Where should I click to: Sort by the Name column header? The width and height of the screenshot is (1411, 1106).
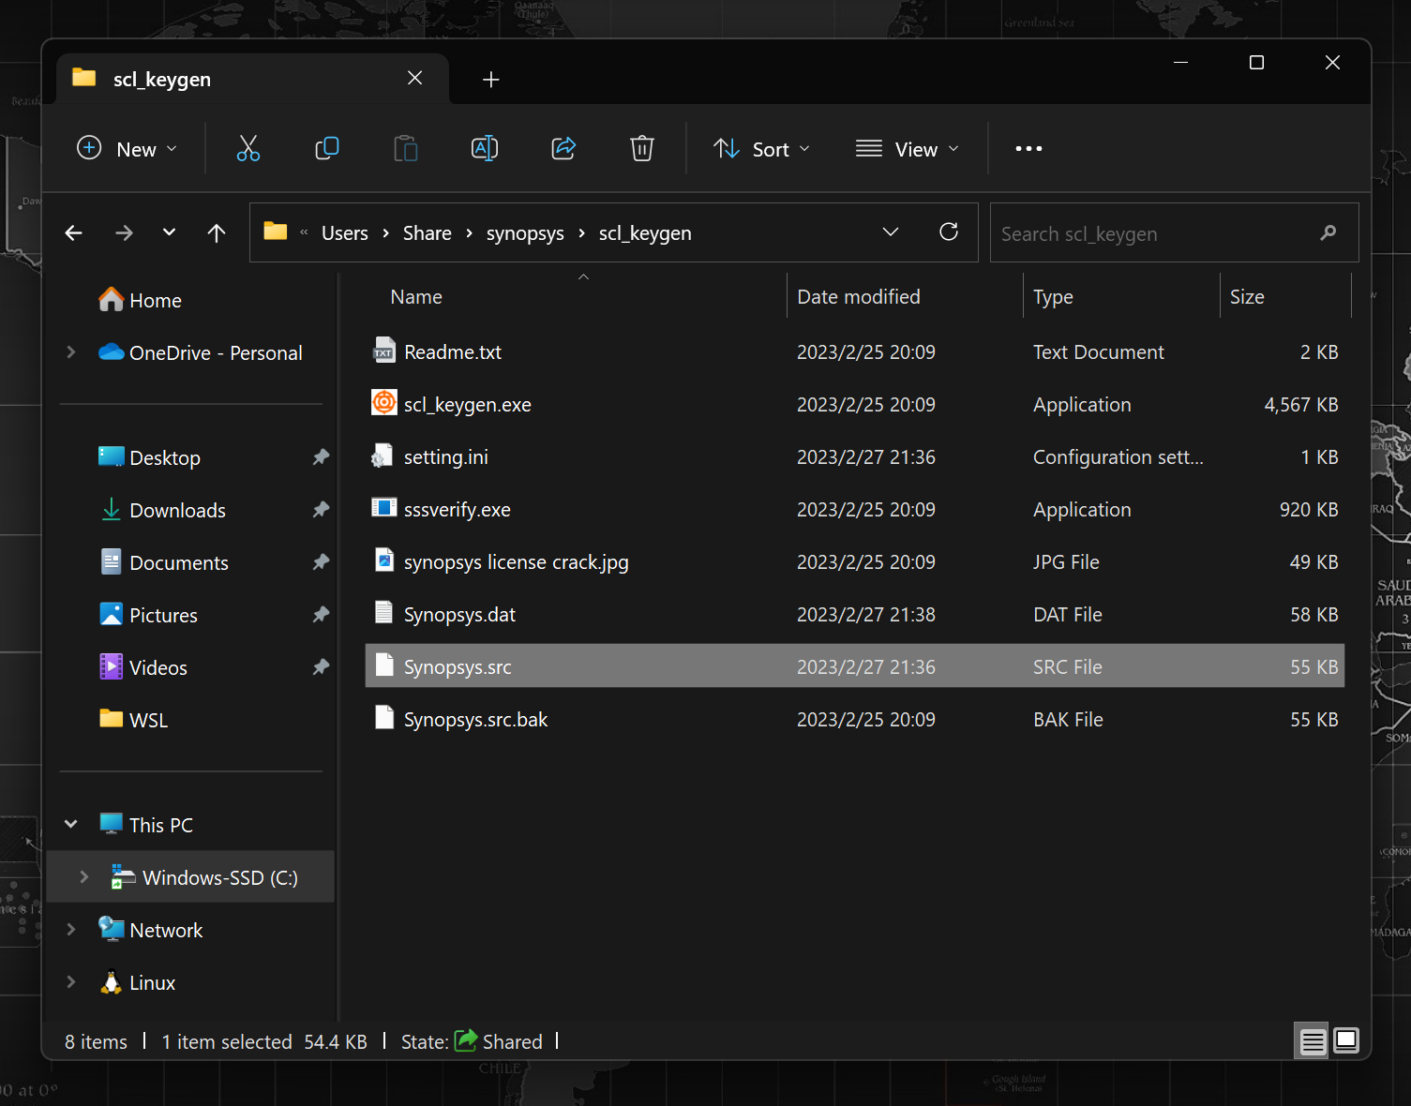coord(416,296)
